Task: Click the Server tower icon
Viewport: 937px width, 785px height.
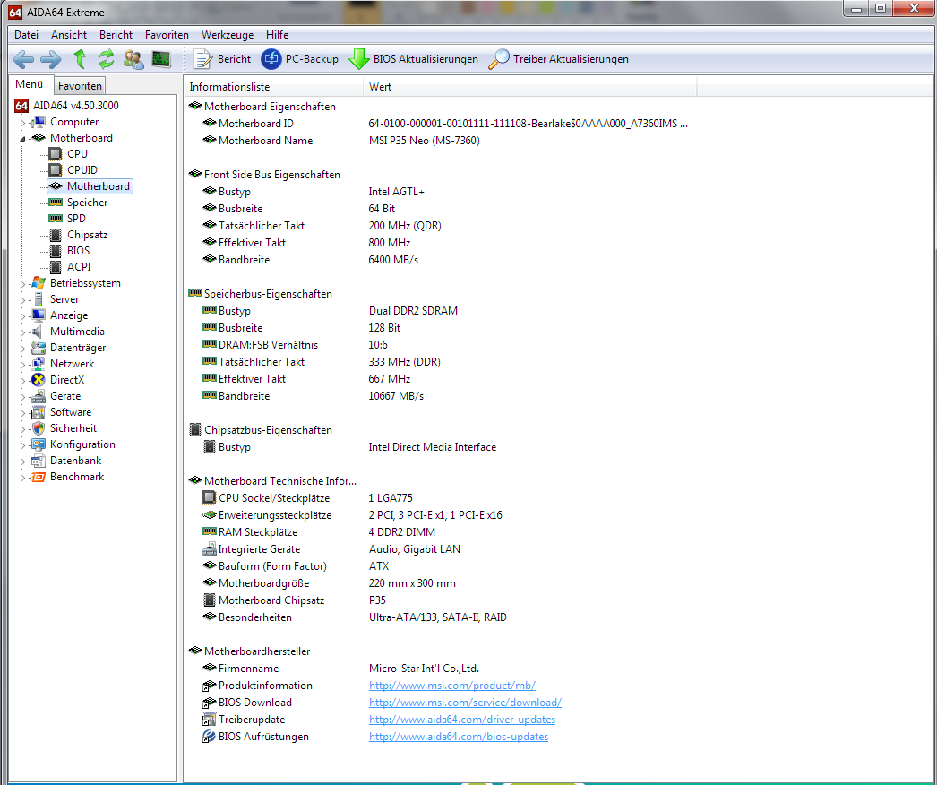Action: [39, 299]
